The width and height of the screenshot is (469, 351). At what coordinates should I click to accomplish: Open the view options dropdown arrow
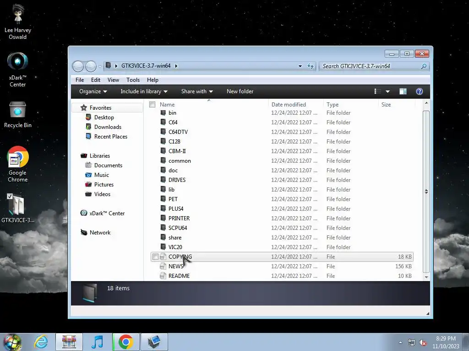pos(387,91)
